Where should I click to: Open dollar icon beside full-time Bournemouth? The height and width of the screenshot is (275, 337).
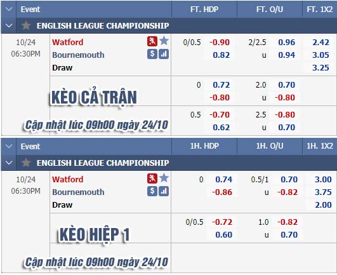152,54
